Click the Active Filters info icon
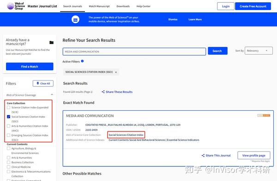 coord(82,61)
